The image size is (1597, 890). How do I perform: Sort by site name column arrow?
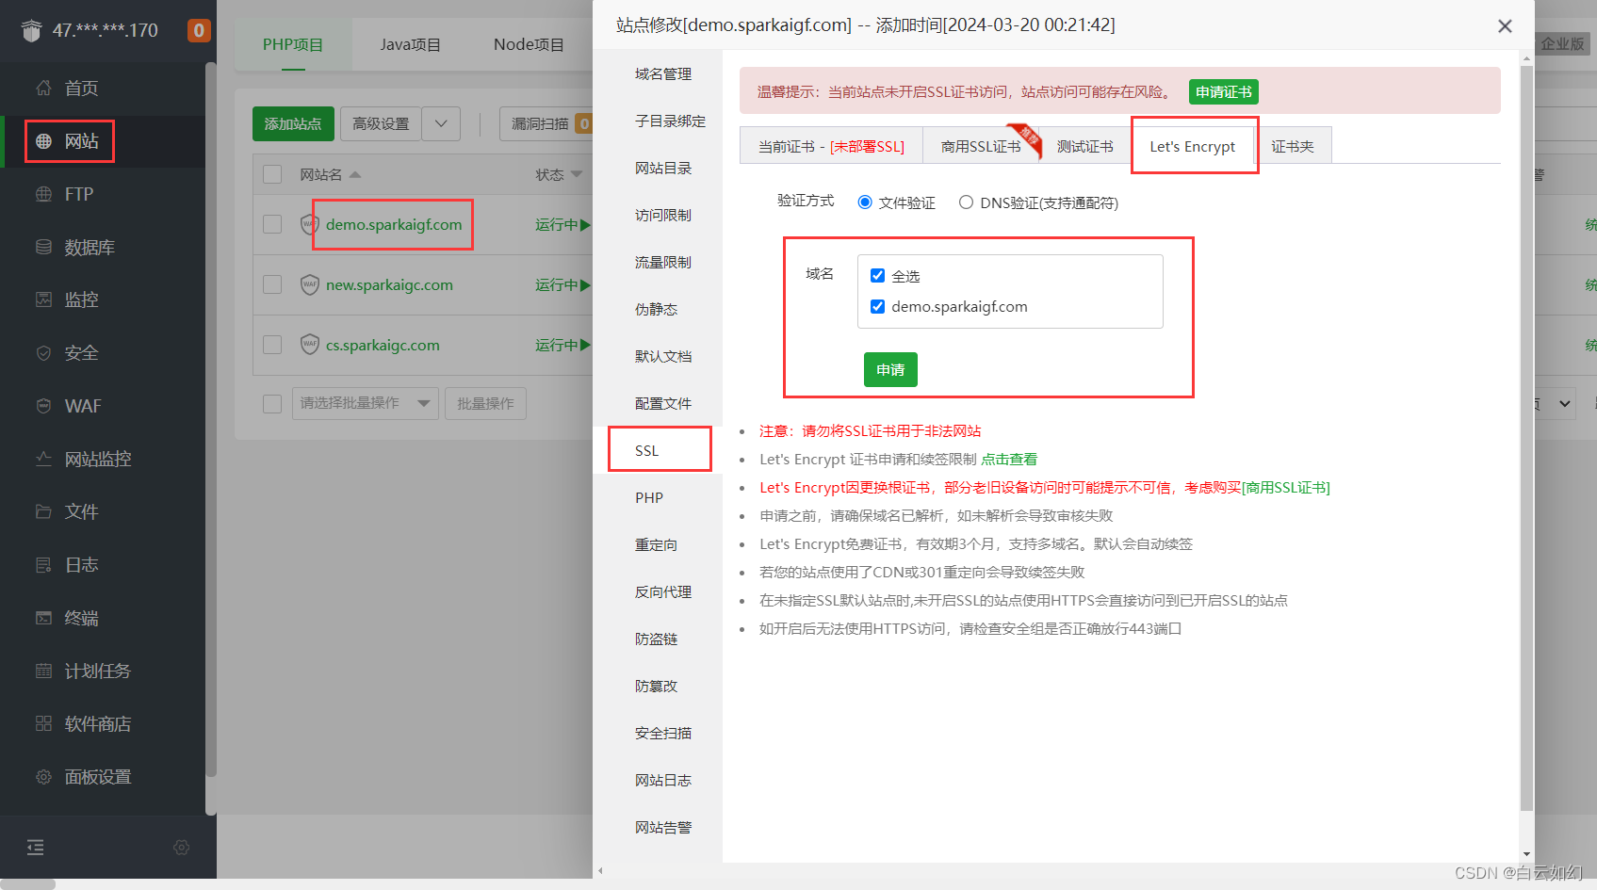(x=355, y=174)
